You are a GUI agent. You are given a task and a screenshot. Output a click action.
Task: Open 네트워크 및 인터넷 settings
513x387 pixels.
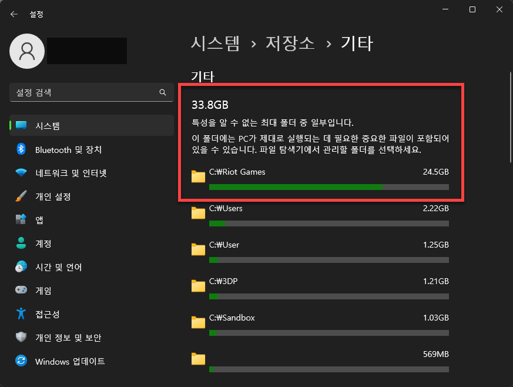pyautogui.click(x=91, y=173)
